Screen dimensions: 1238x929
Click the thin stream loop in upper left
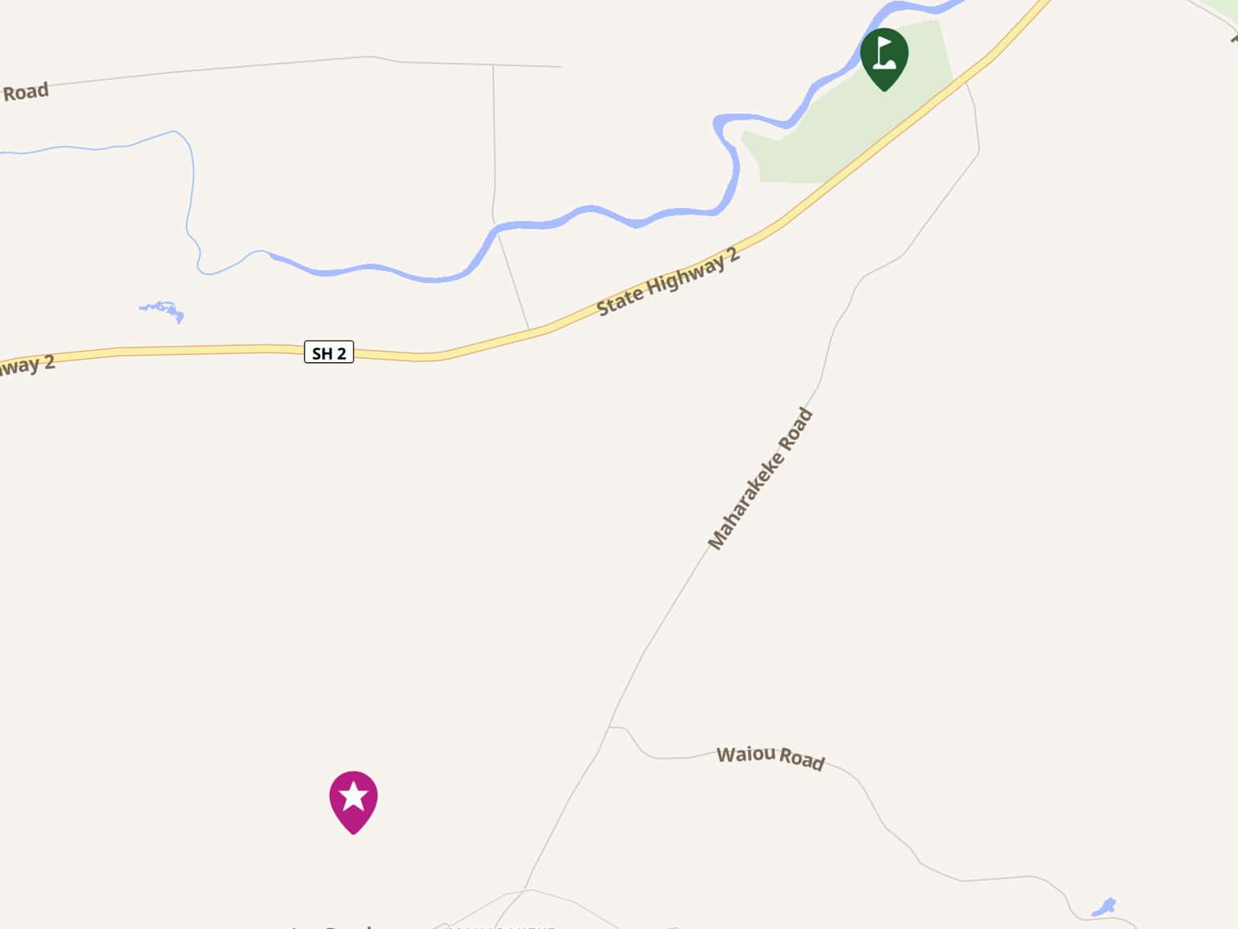click(190, 202)
